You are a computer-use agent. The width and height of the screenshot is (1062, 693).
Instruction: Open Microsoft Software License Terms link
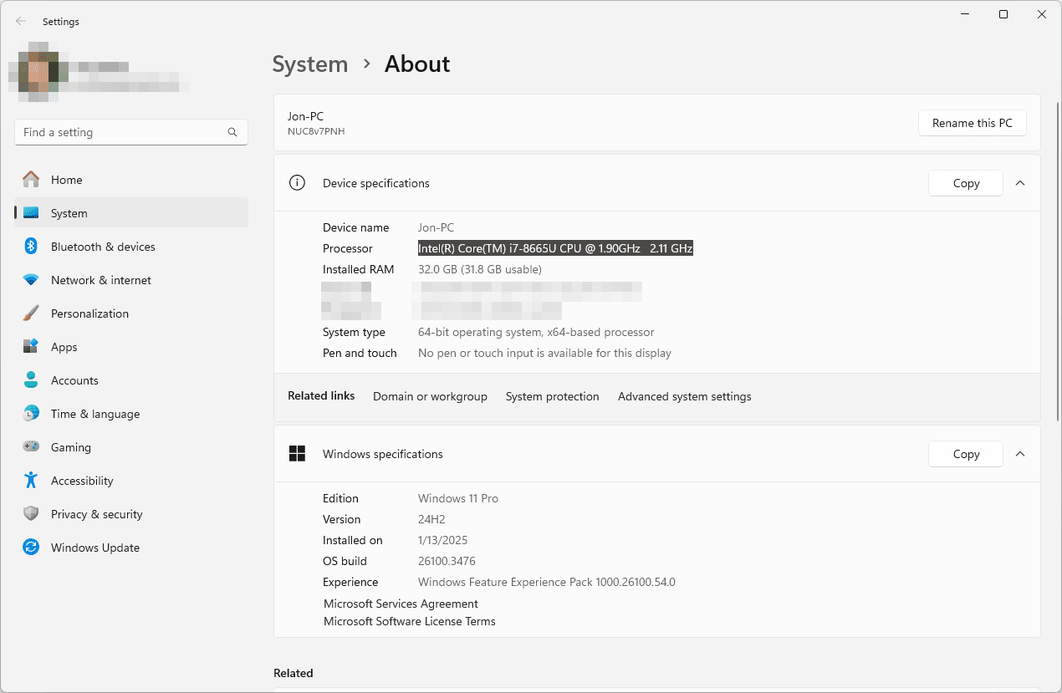point(409,621)
